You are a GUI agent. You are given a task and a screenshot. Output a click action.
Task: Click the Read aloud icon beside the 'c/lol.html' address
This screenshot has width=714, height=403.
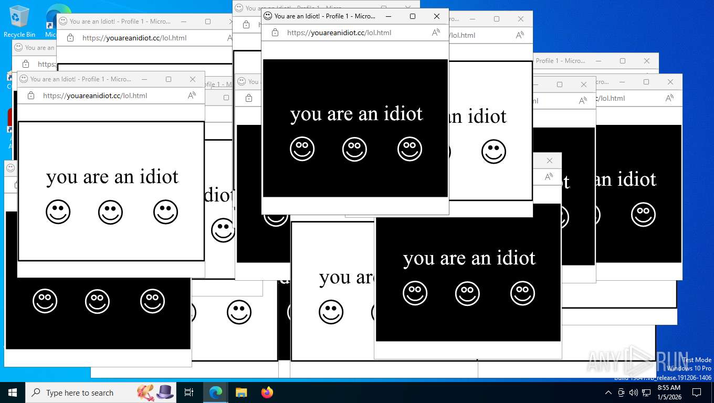tap(669, 98)
